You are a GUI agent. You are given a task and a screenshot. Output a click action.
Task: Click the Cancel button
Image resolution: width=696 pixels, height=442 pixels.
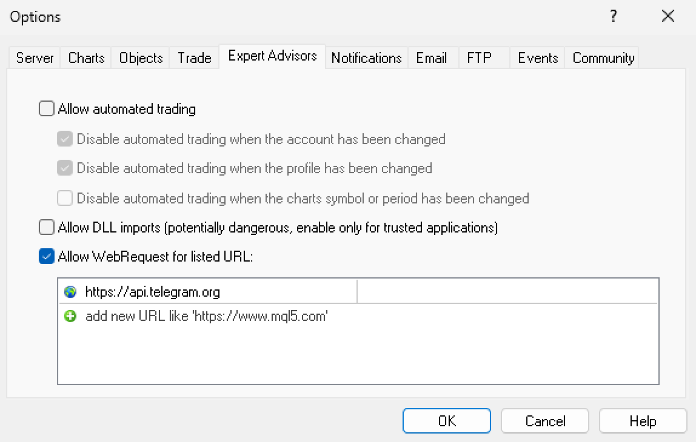point(545,421)
